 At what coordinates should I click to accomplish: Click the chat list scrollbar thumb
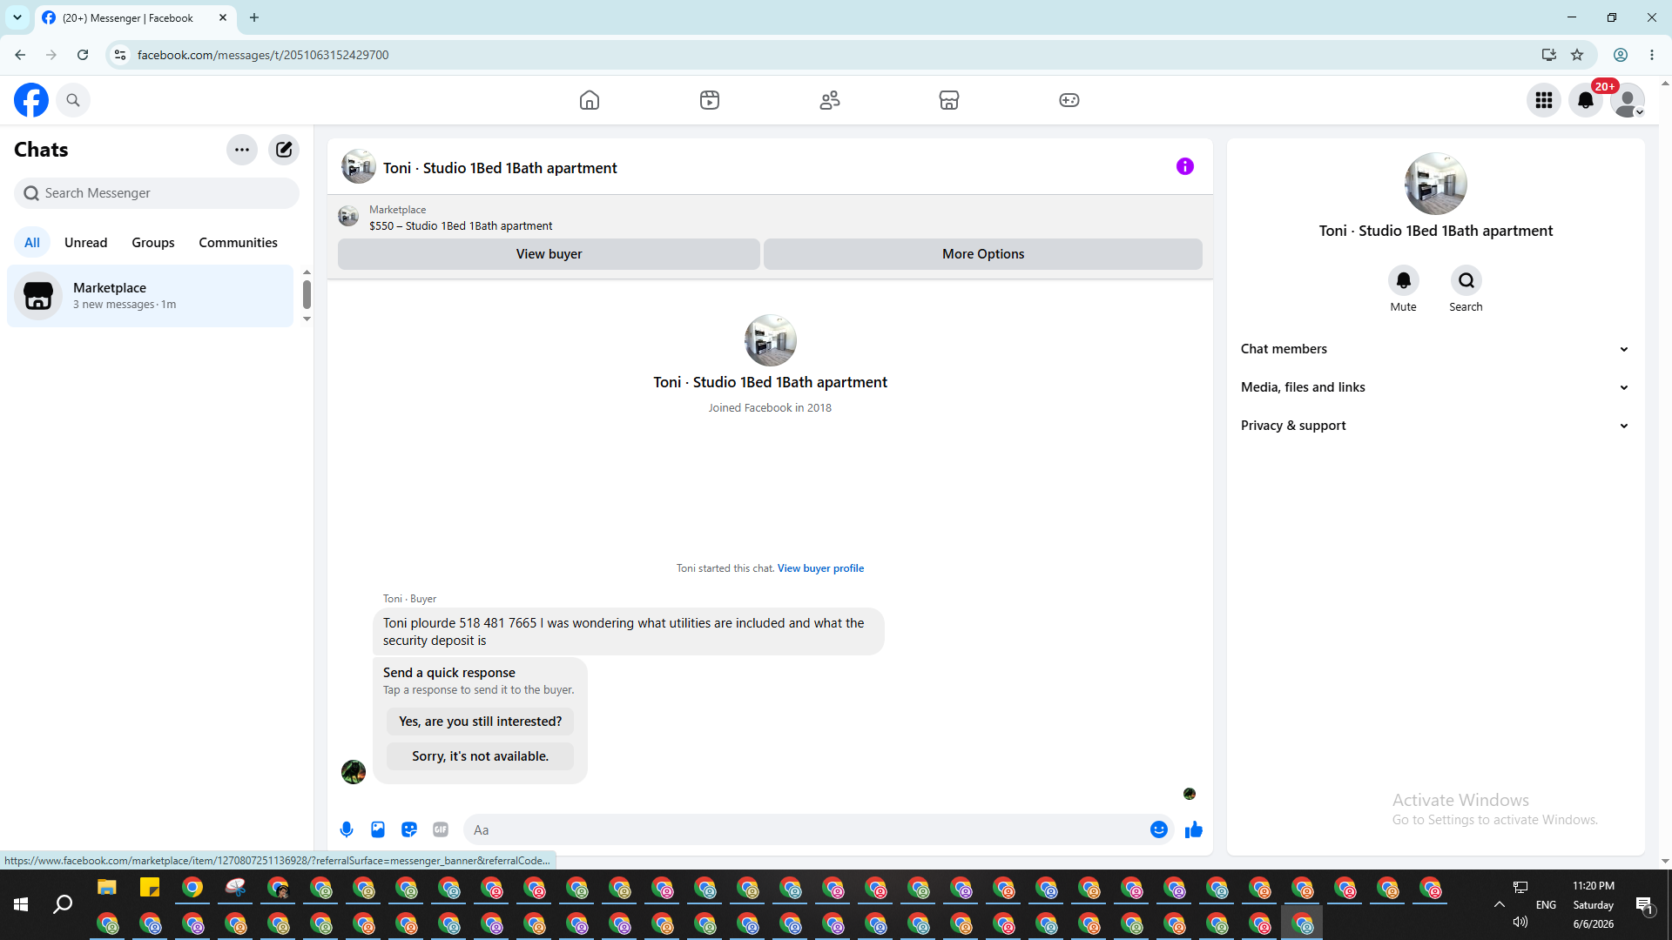pyautogui.click(x=307, y=294)
